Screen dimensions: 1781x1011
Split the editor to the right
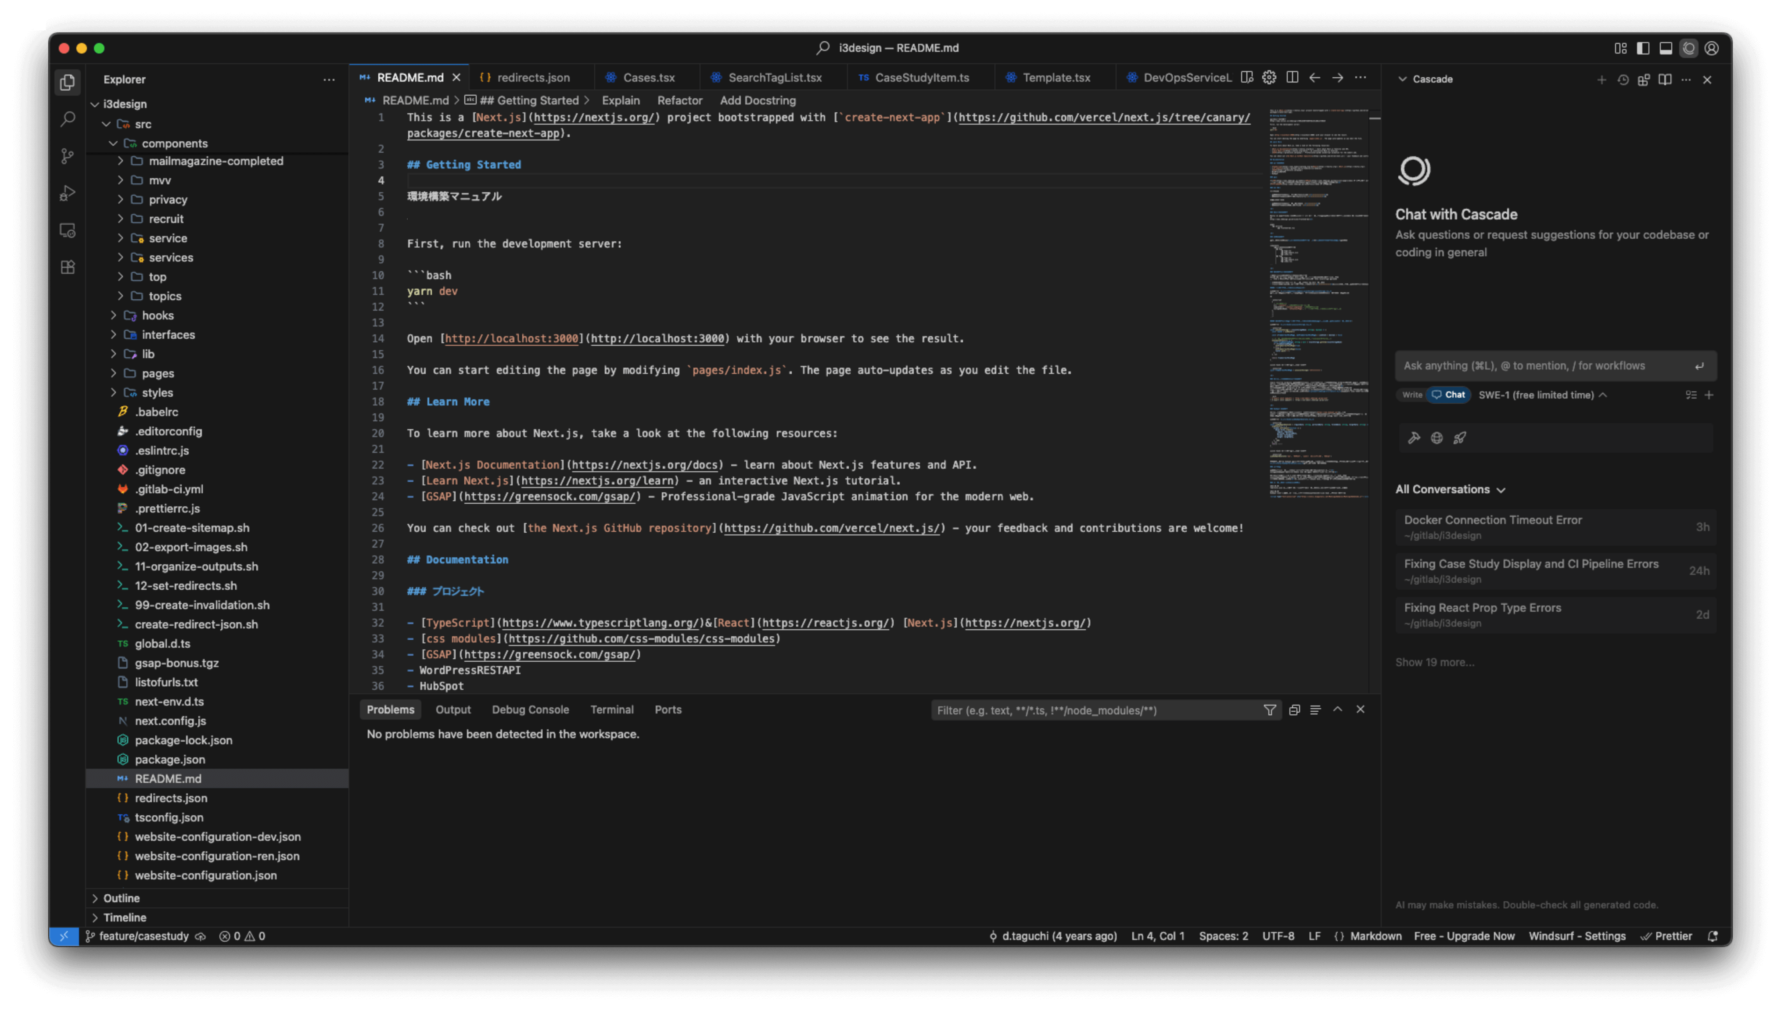click(1292, 77)
